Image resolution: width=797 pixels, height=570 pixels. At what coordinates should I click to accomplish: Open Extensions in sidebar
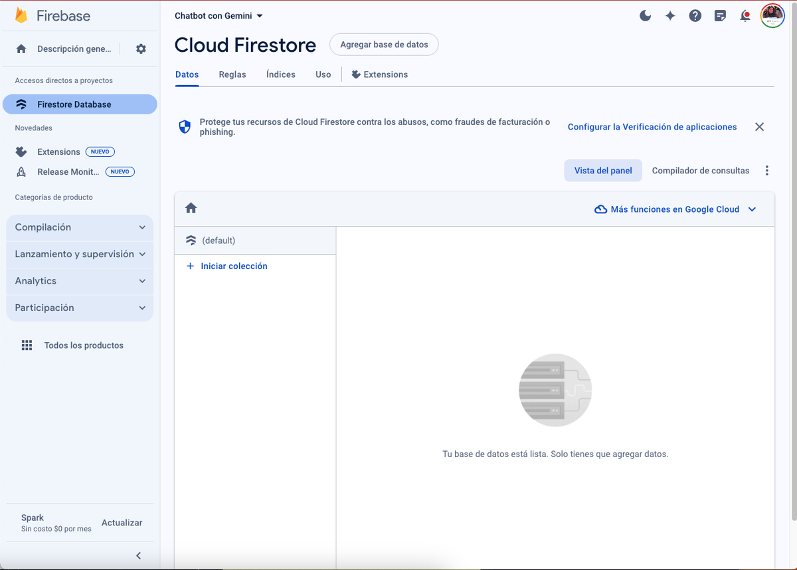click(x=58, y=151)
